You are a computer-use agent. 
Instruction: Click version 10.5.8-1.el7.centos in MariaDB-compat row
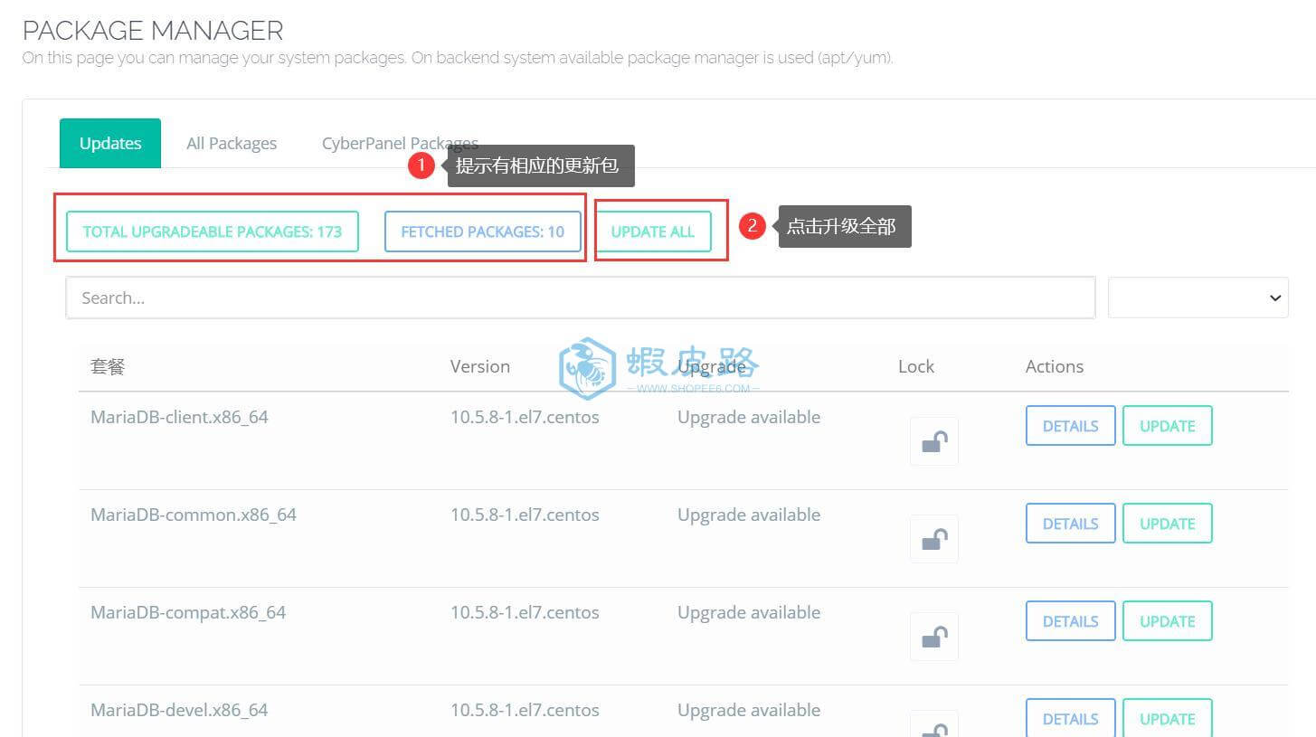tap(525, 612)
